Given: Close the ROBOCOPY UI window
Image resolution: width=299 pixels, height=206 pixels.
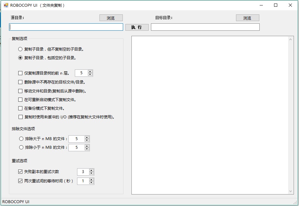Looking at the screenshot, I should (290, 5).
